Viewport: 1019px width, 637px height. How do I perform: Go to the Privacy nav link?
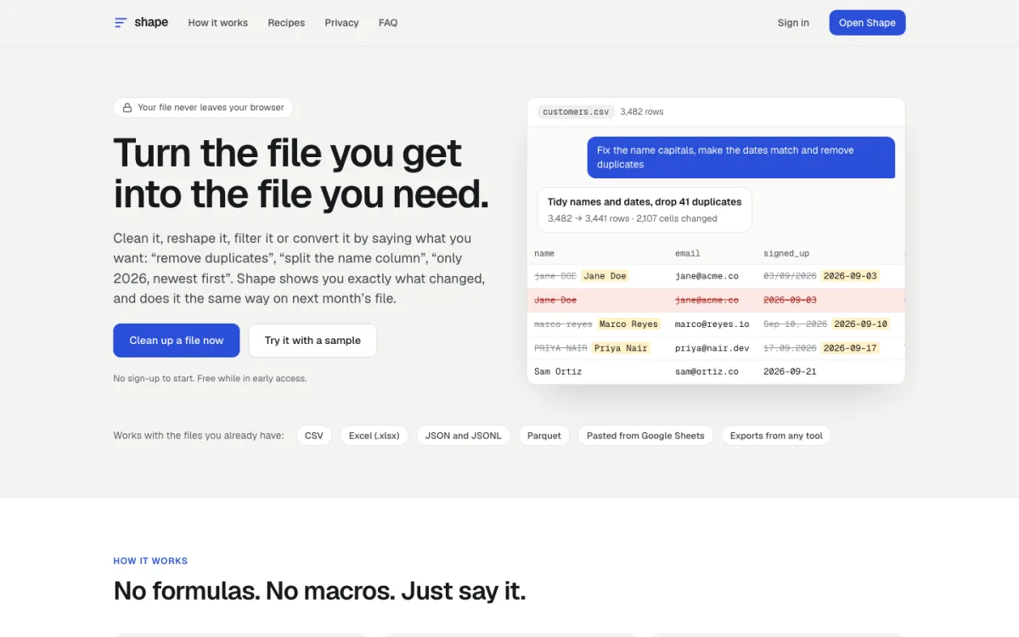pos(341,23)
